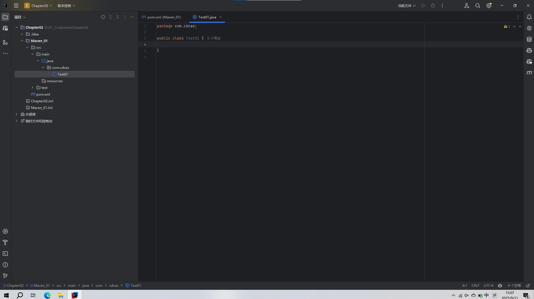Click the 4:1 caret position indicator
Image resolution: width=534 pixels, height=299 pixels.
click(x=465, y=286)
